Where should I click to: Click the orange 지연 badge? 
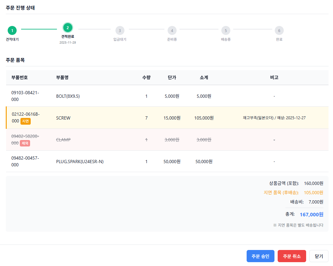tap(26, 121)
